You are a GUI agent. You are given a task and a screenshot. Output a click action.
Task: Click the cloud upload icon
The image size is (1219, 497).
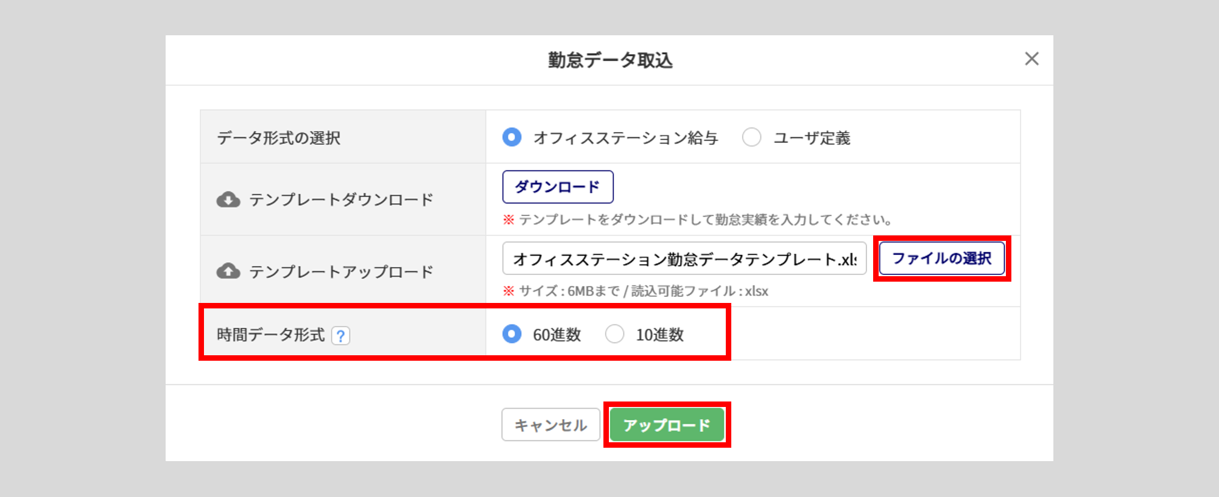point(228,271)
